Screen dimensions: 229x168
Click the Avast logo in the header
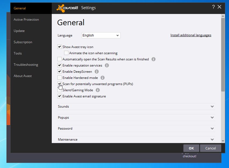[x=67, y=8]
